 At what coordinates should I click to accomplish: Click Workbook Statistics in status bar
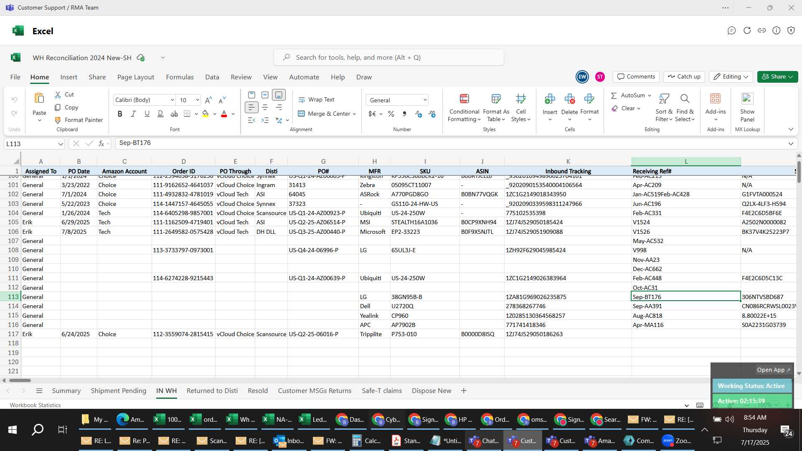(35, 405)
